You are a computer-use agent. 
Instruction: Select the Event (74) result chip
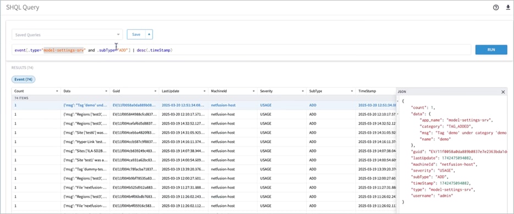point(23,79)
